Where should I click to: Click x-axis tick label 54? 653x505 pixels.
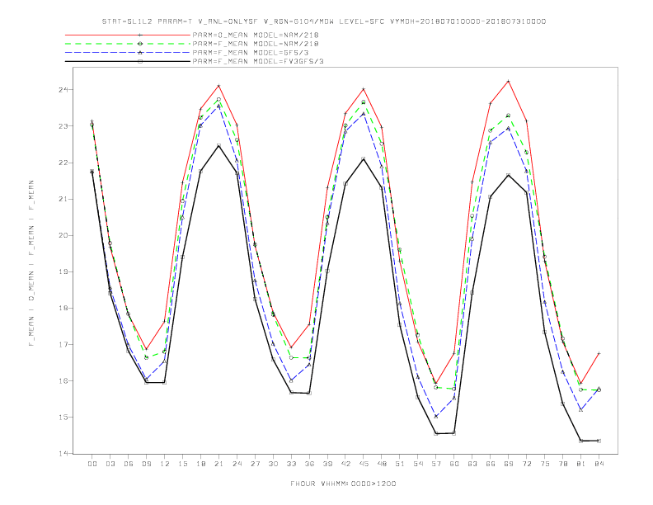(418, 464)
